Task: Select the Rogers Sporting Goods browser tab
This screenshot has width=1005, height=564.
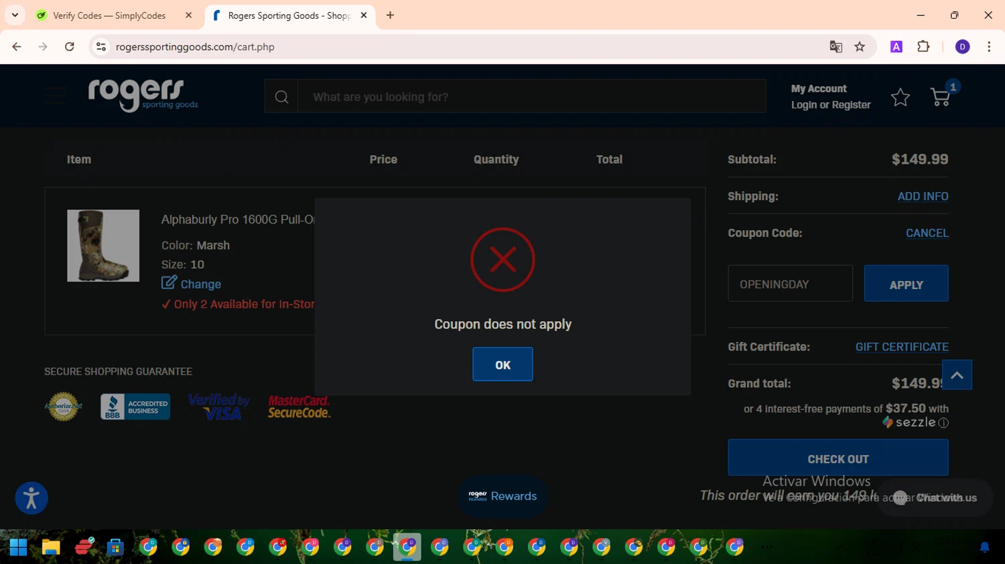Action: (289, 15)
